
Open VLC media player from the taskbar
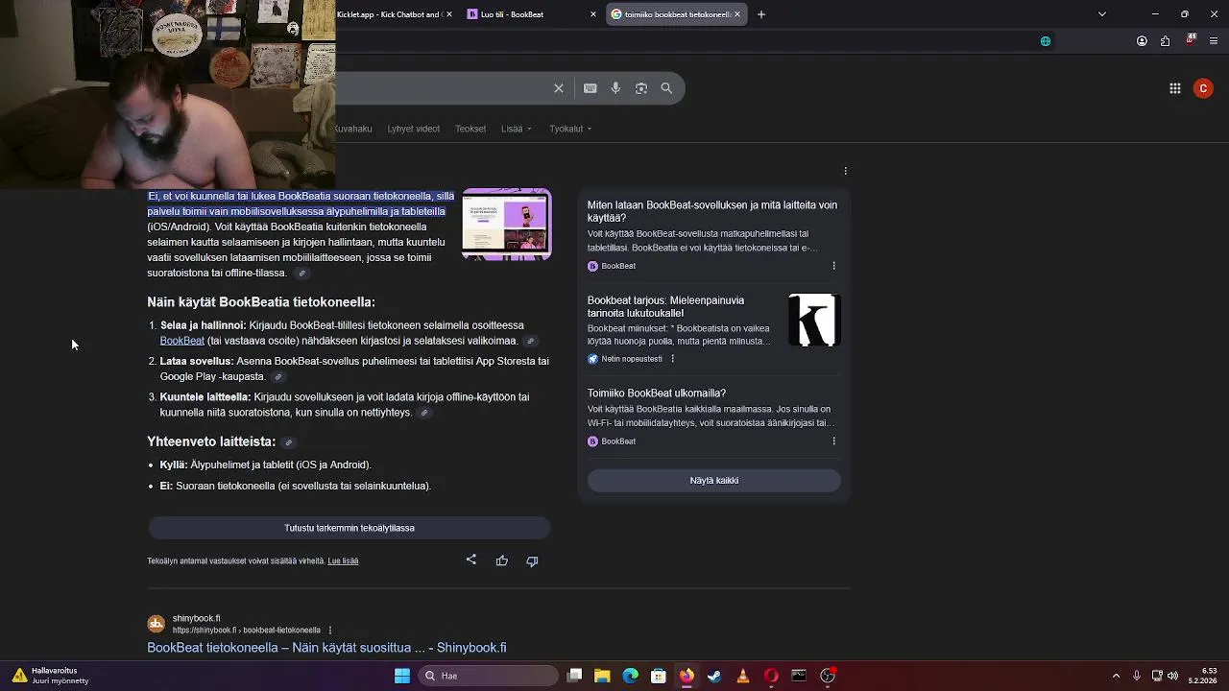(742, 676)
